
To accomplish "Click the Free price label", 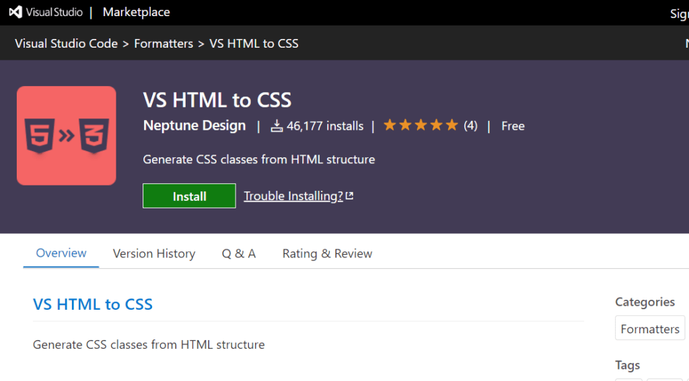I will (513, 126).
